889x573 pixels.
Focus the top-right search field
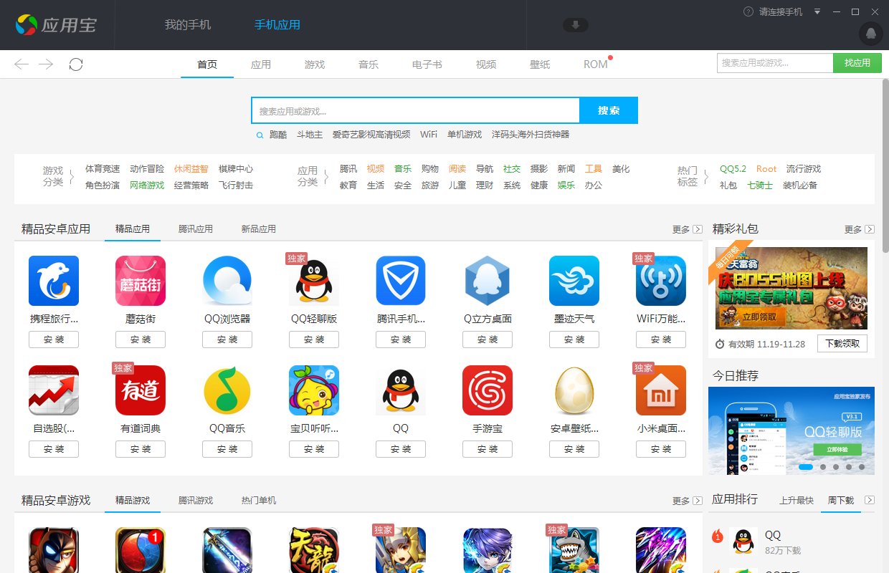[775, 63]
